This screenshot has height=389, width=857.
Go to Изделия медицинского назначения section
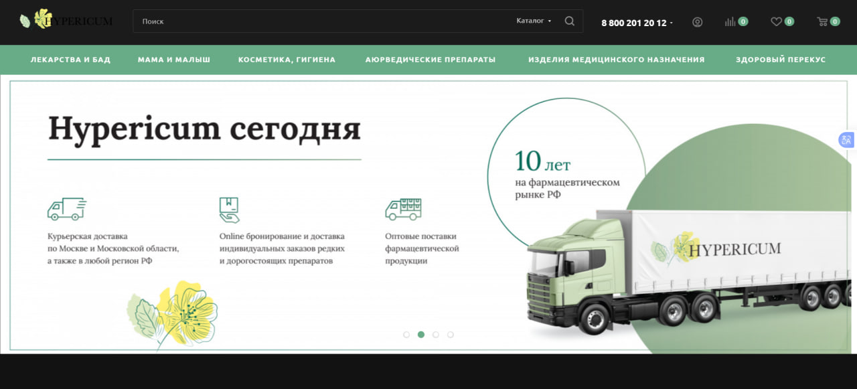coord(616,60)
